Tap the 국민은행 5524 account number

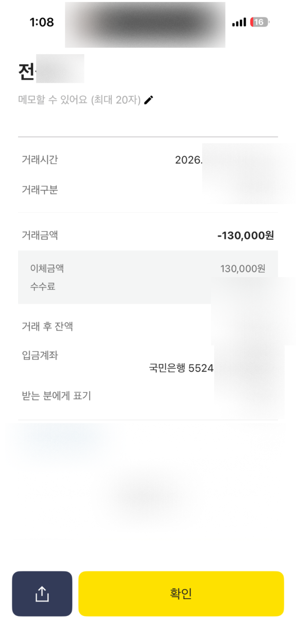[181, 368]
